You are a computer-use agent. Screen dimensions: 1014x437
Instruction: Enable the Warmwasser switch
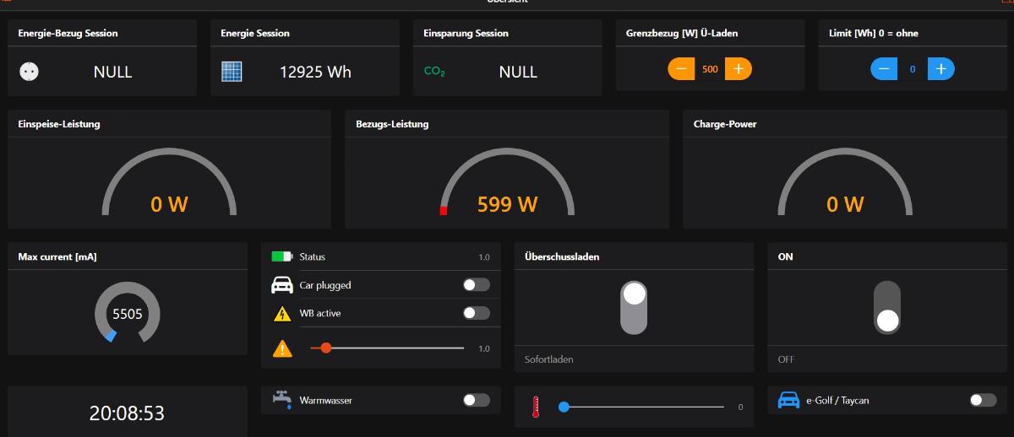coord(476,400)
